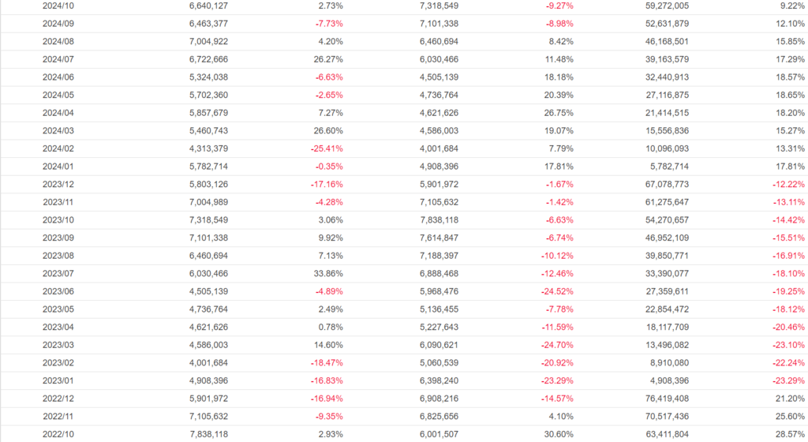
Task: Click the 2024/10 date cell
Action: pyautogui.click(x=57, y=6)
